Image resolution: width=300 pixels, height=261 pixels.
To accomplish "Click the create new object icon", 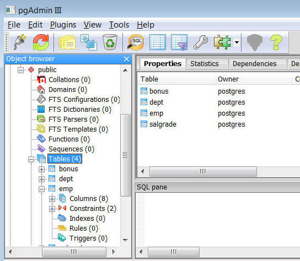I will (x=89, y=42).
